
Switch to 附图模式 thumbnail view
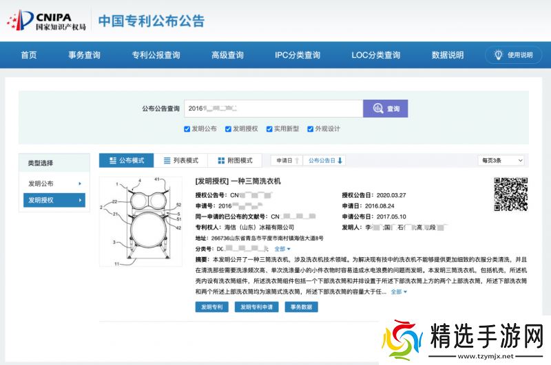(235, 160)
